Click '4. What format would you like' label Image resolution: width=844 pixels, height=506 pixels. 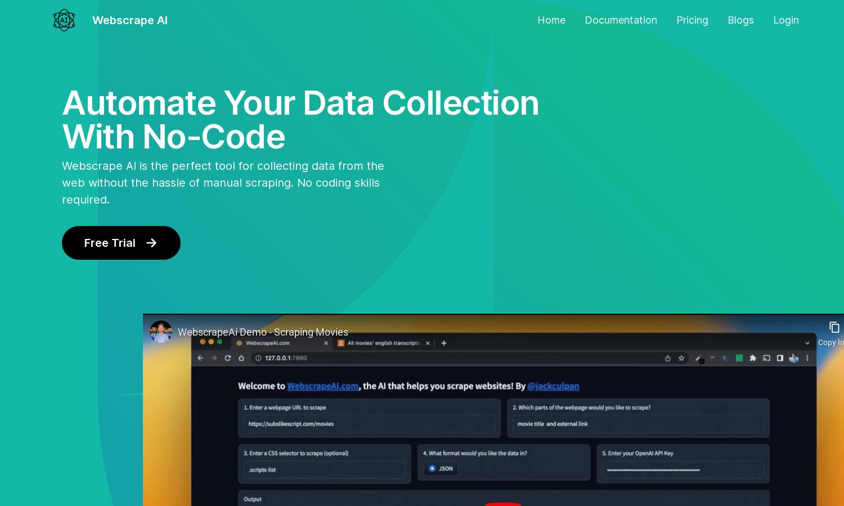click(x=475, y=453)
